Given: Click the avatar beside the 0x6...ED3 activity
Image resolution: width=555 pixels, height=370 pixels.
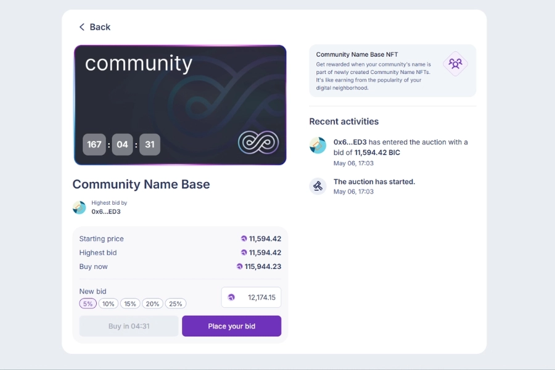Looking at the screenshot, I should click(x=318, y=145).
